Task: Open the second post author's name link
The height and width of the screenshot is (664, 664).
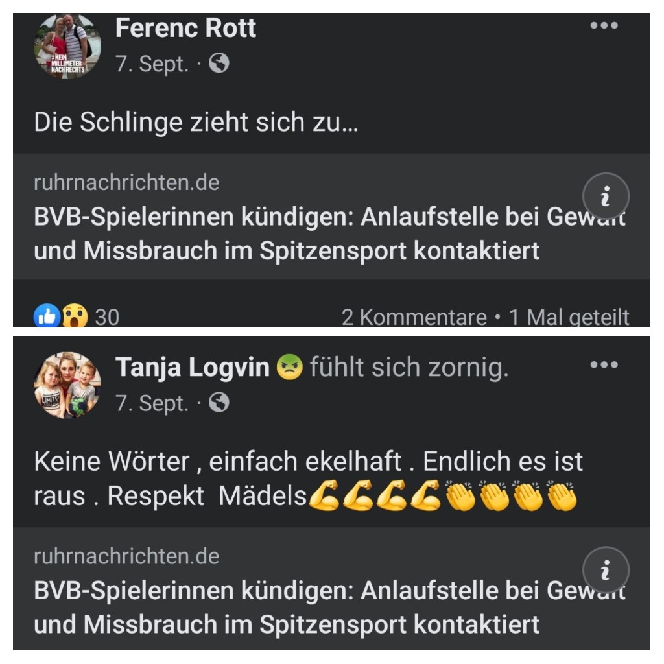Action: (x=192, y=368)
